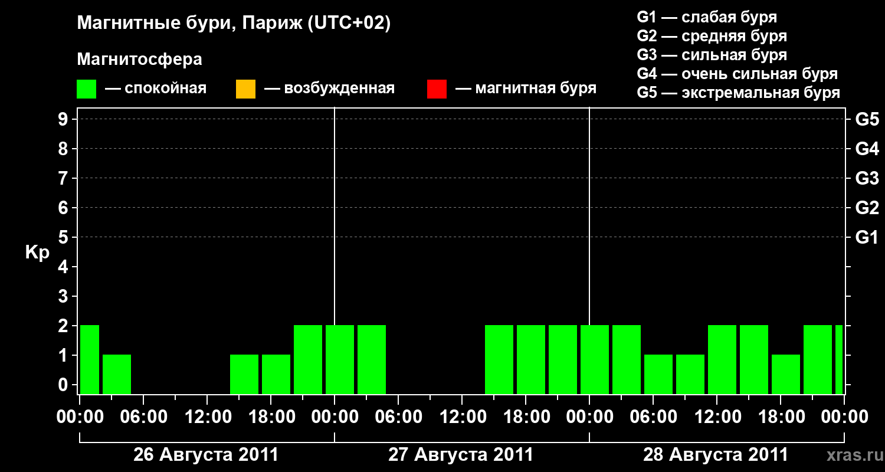
Task: Click the '06:00' time label under 26 Августа
Action: (143, 417)
